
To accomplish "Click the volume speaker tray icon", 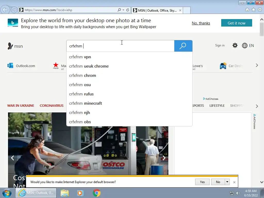I will [238, 193].
